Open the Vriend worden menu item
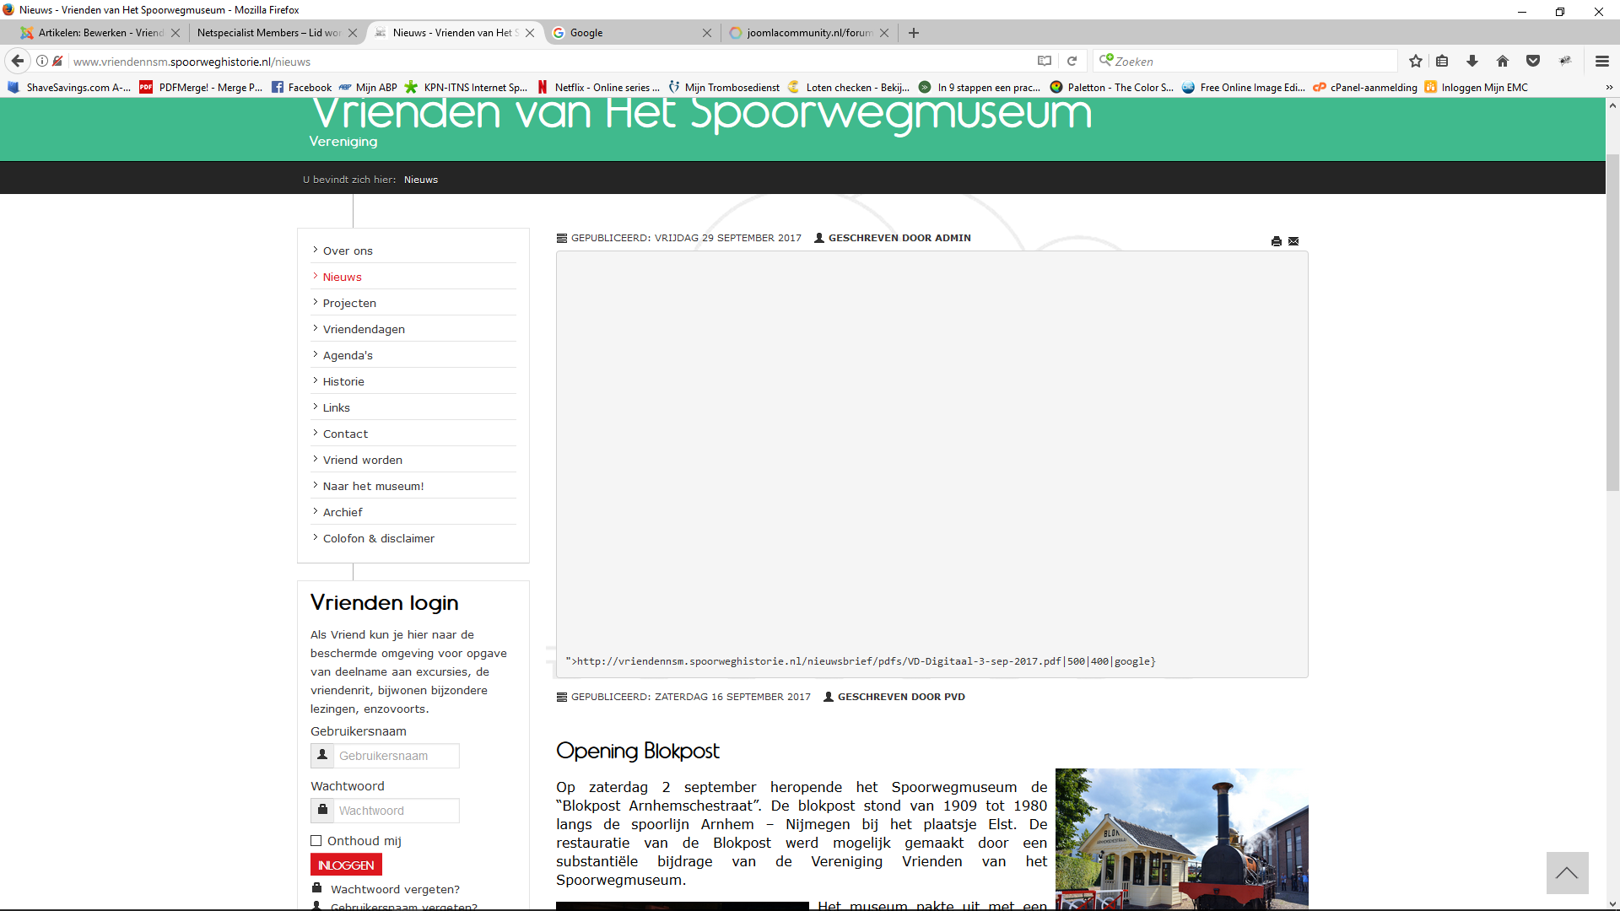1620x911 pixels. 363,460
